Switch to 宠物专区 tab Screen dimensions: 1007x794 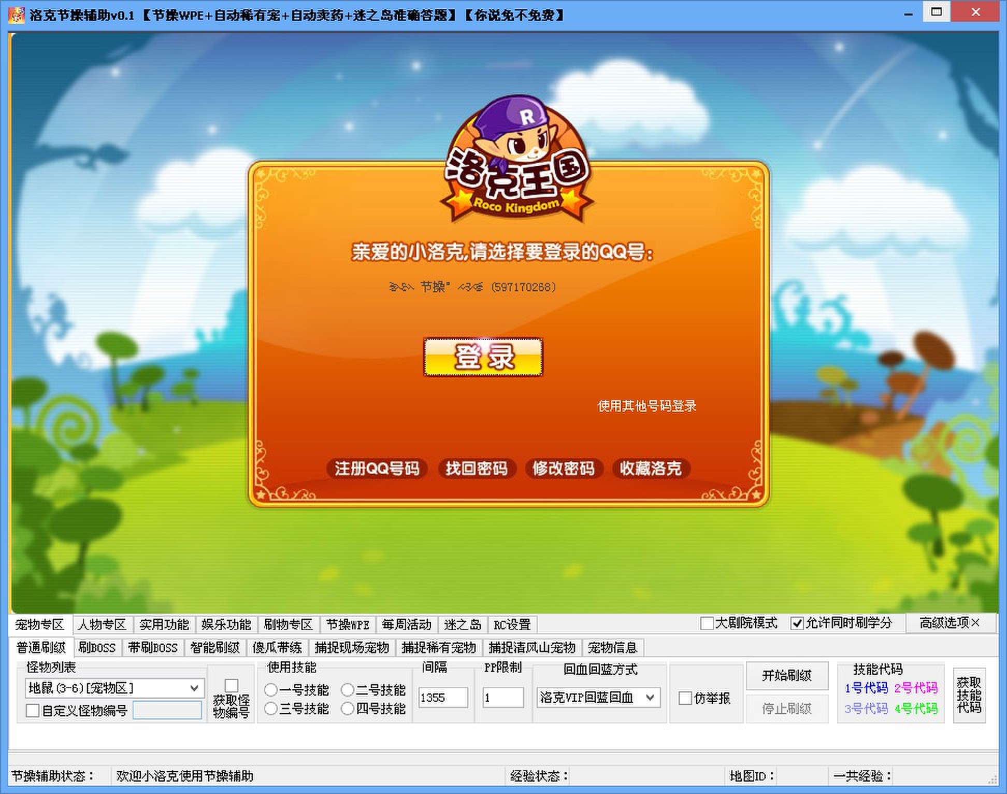pos(39,625)
